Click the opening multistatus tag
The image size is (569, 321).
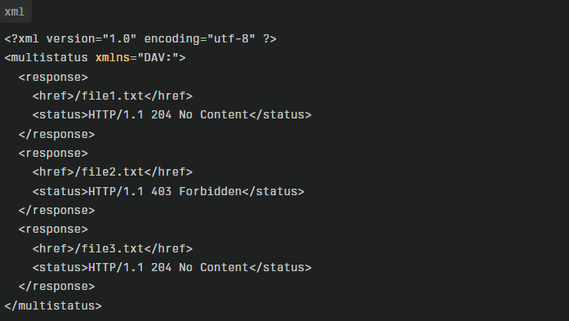pyautogui.click(x=95, y=58)
